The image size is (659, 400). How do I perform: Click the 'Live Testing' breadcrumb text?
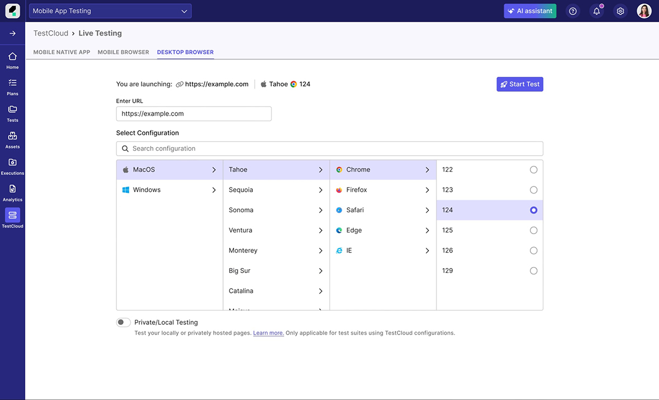pyautogui.click(x=100, y=34)
